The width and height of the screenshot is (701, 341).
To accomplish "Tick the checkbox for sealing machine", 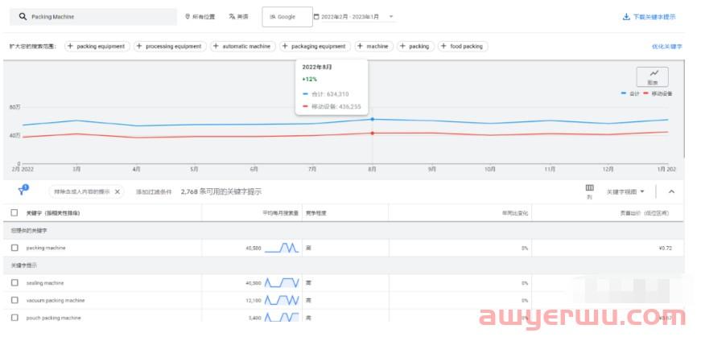I will [14, 283].
